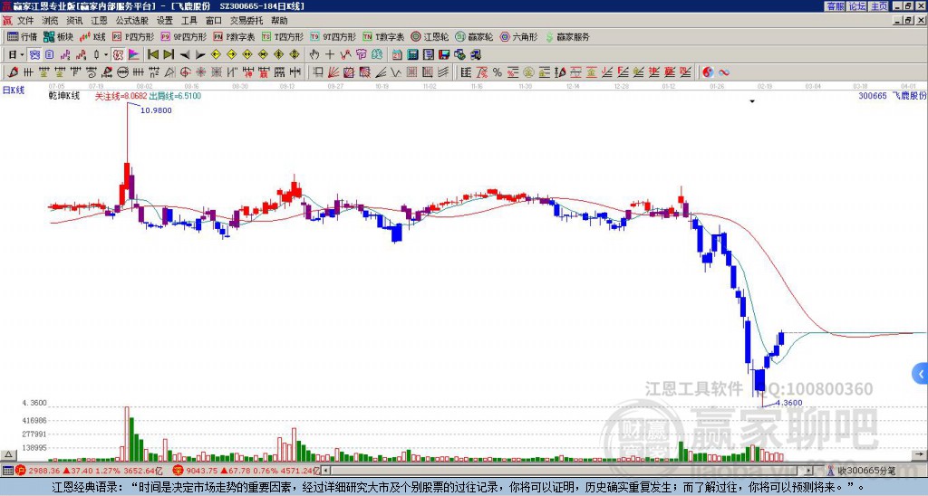Select the red pencil drawing tool
This screenshot has height=496, width=928.
pos(13,72)
